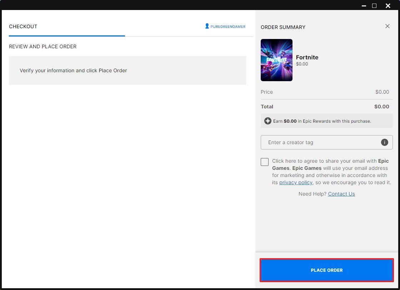Click the window maximize icon
Viewport: 400px width, 290px height.
click(374, 6)
